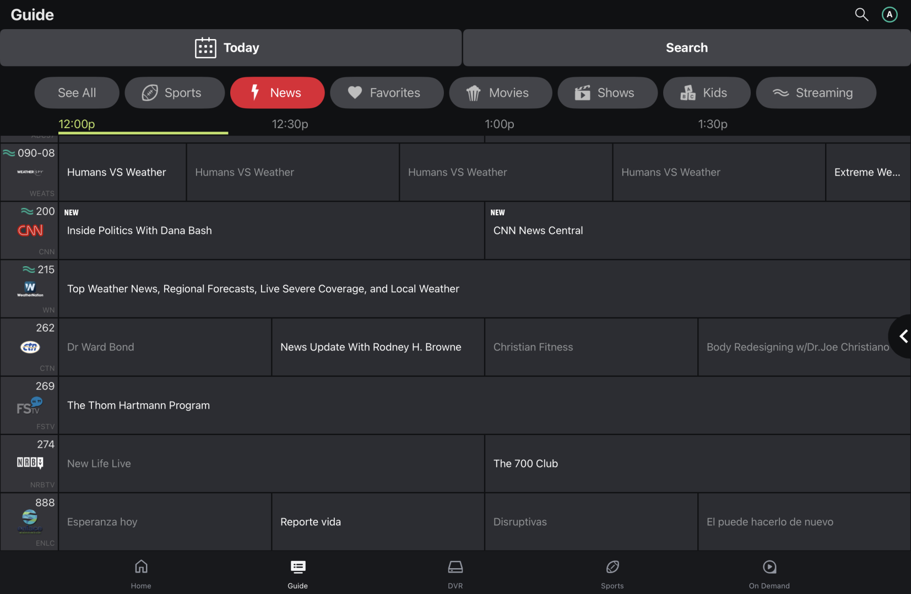
Task: Open the user profile avatar
Action: point(890,15)
